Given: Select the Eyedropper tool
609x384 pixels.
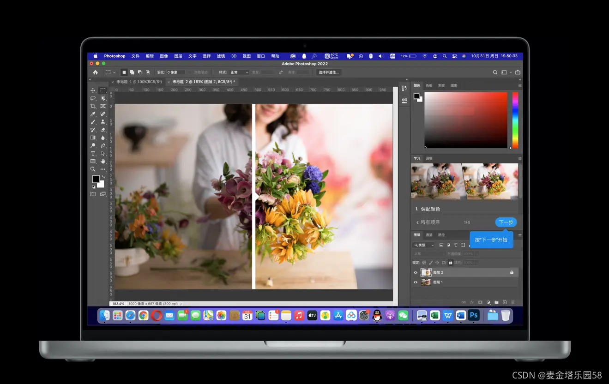Looking at the screenshot, I should click(93, 114).
